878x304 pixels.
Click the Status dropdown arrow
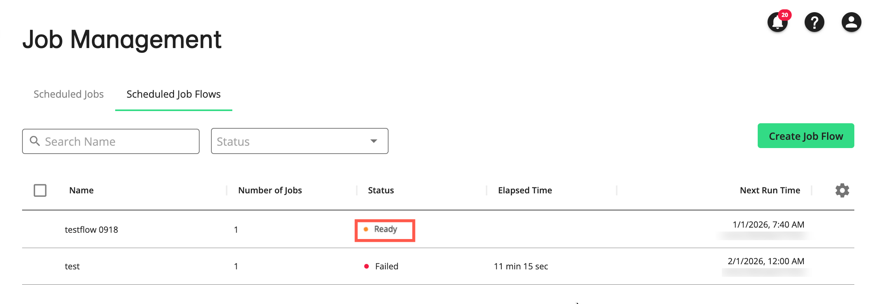[x=374, y=141]
